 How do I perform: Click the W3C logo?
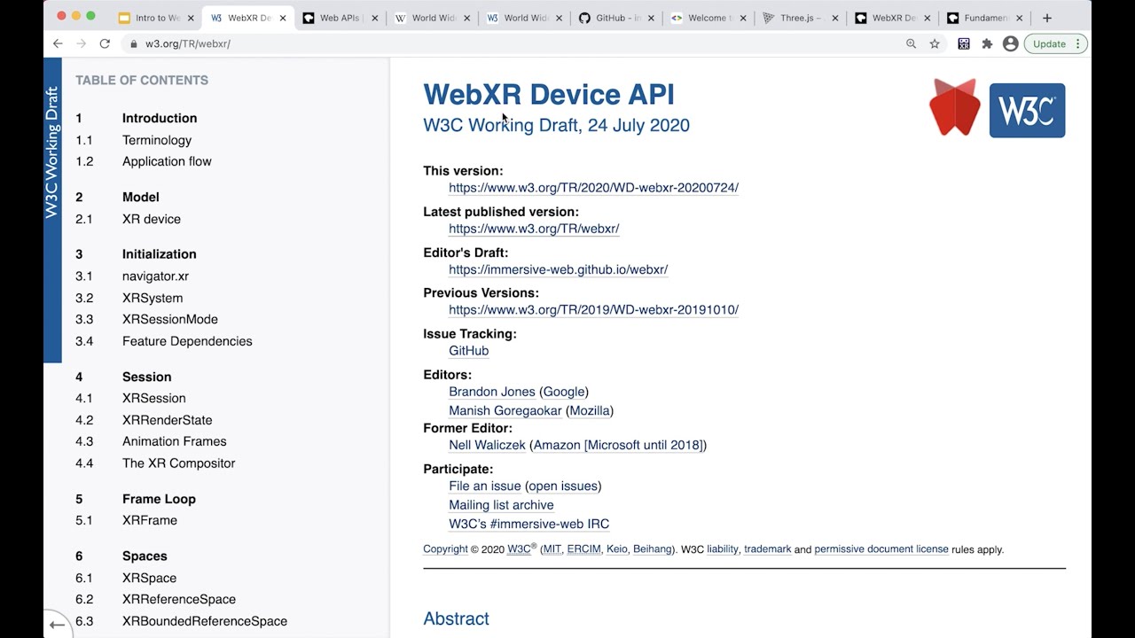point(1027,111)
